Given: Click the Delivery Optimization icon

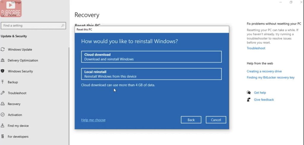Looking at the screenshot, I should click(x=2, y=60).
